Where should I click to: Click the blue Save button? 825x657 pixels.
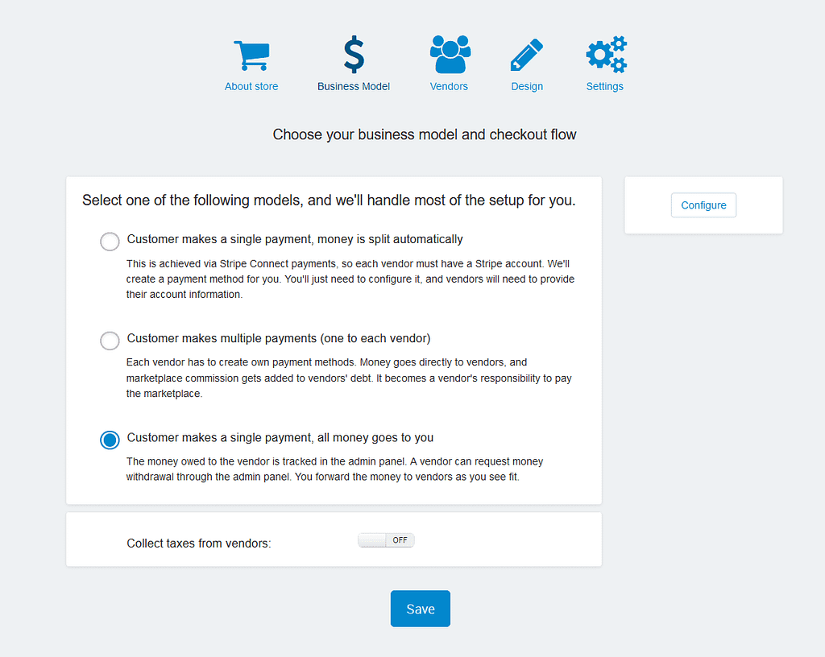(421, 609)
